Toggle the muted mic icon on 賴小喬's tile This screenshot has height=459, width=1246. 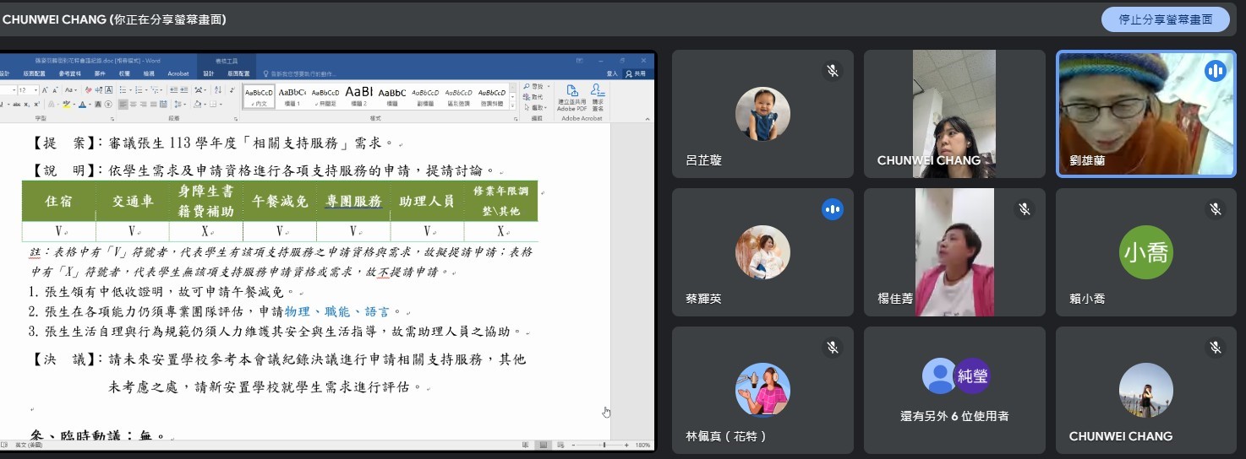(x=1215, y=208)
